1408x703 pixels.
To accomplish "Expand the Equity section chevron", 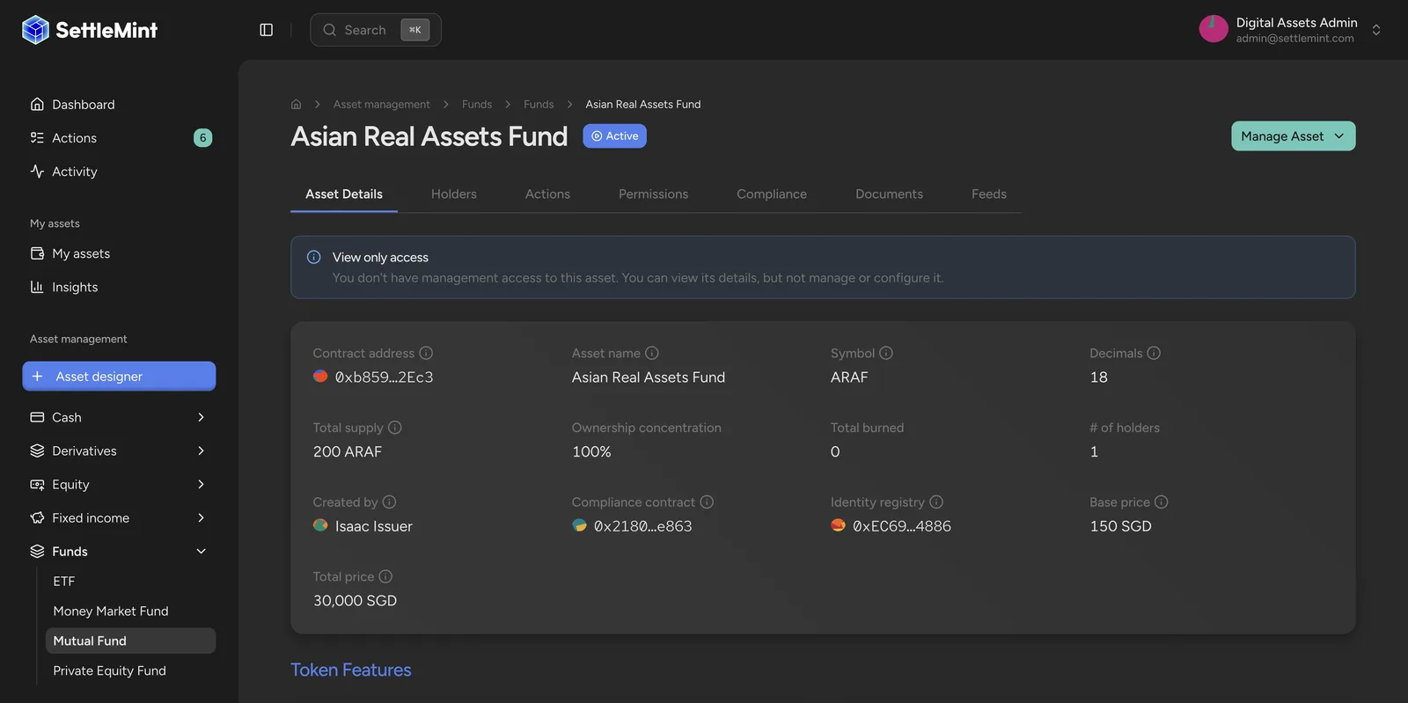I will [201, 485].
